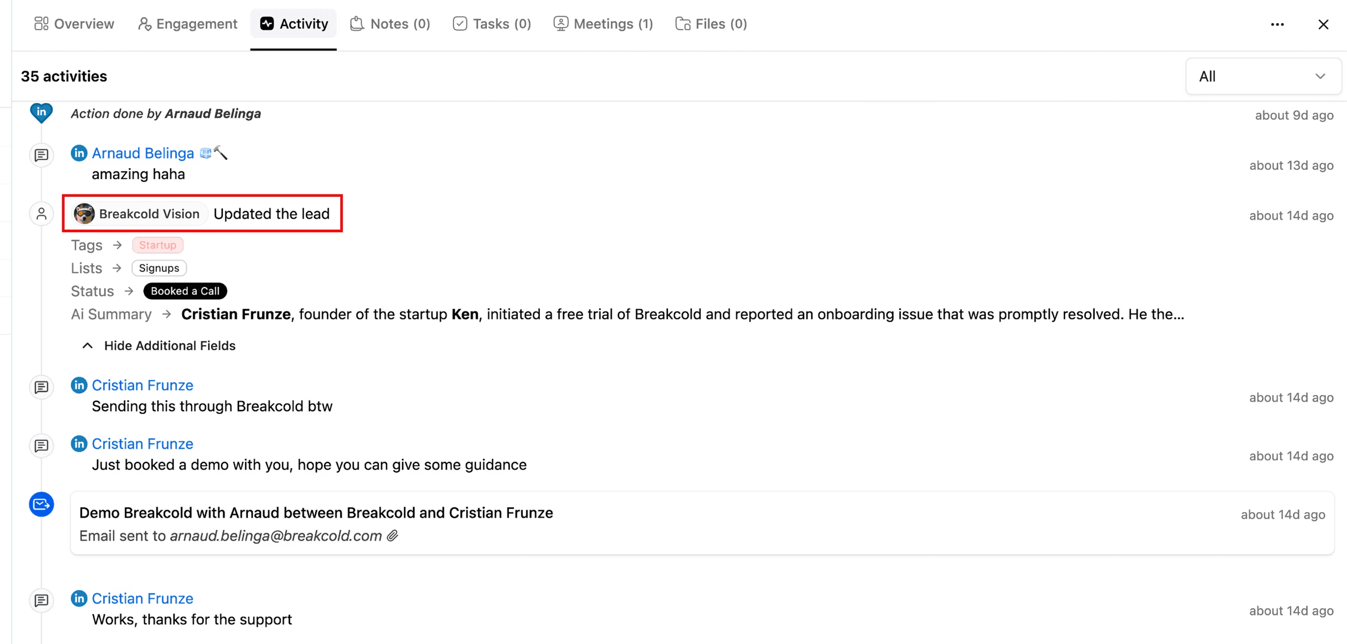The image size is (1347, 644).
Task: View the Meetings tab
Action: point(603,23)
